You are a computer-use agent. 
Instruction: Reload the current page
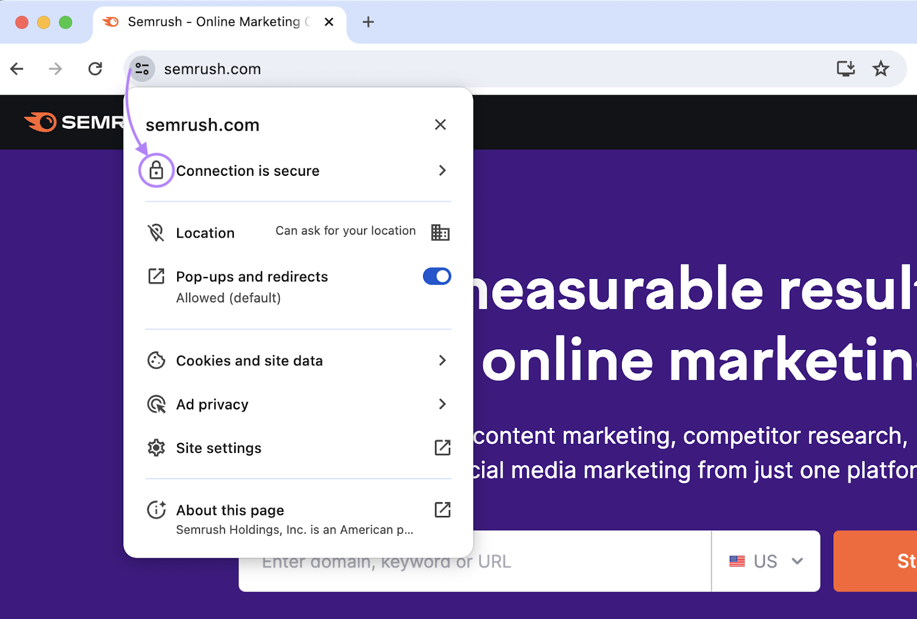(x=95, y=69)
